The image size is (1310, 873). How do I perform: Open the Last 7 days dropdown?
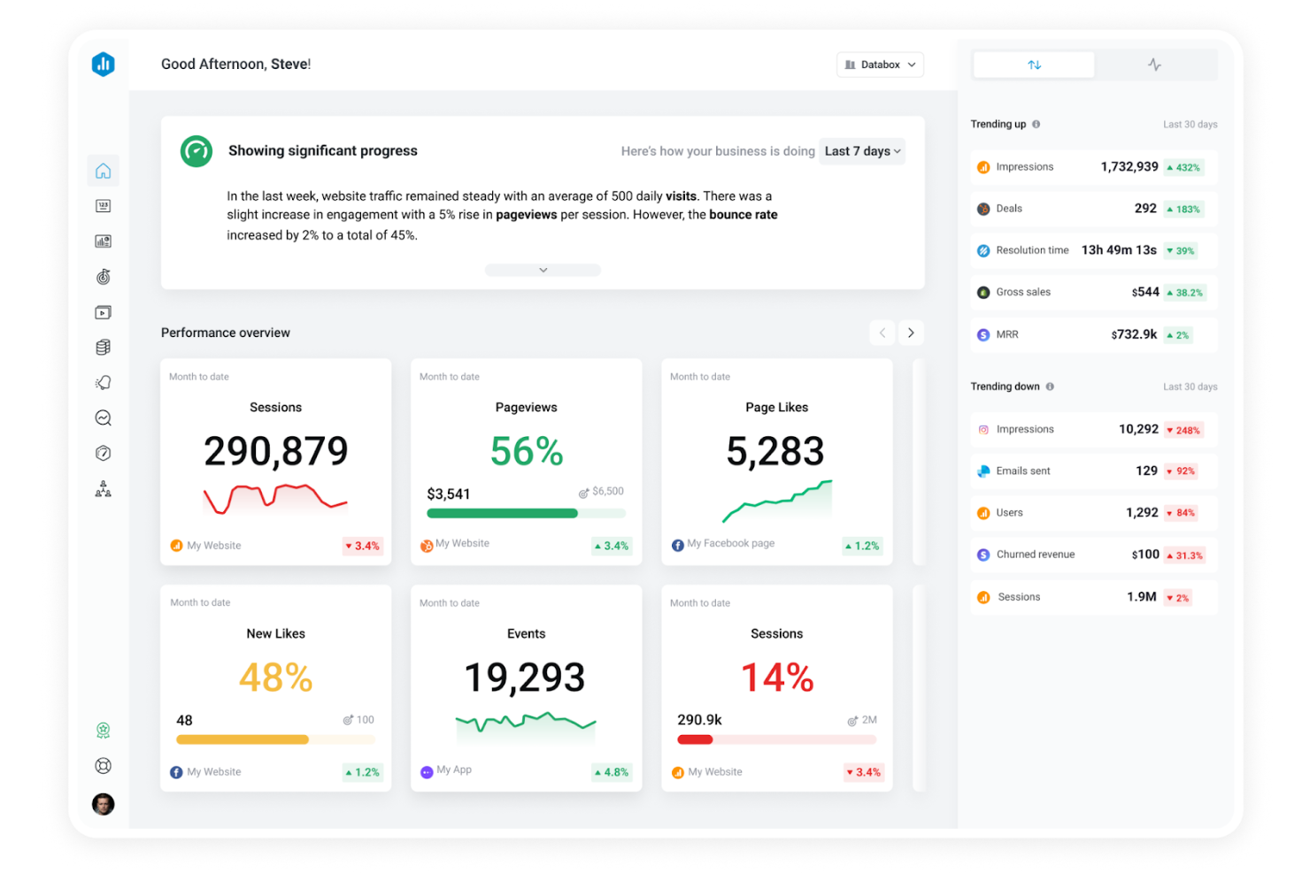861,151
